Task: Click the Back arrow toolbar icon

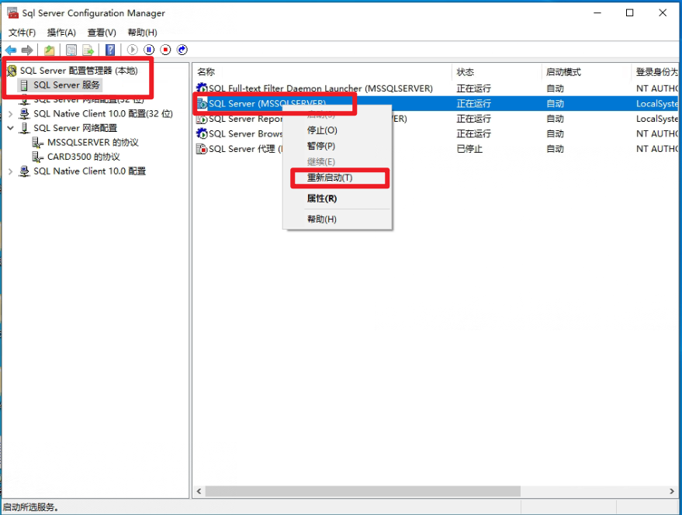Action: pos(11,50)
